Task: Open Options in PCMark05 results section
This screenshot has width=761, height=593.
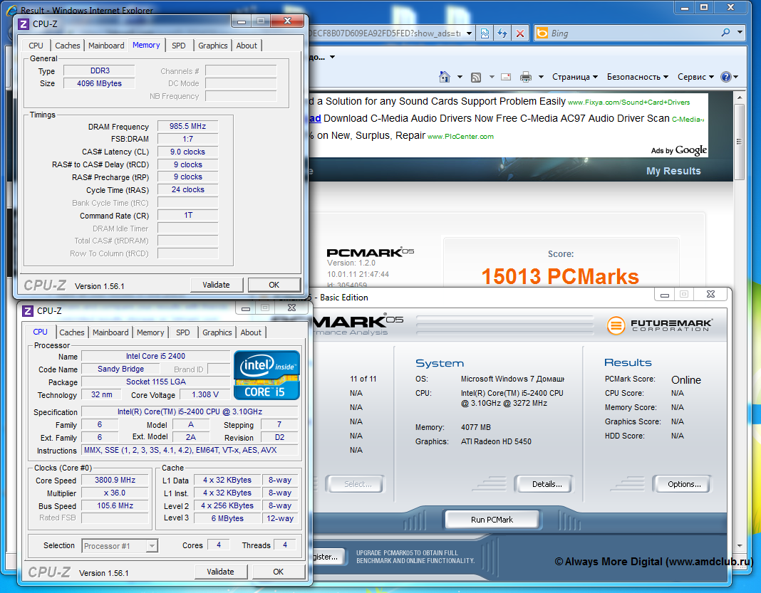Action: point(684,484)
